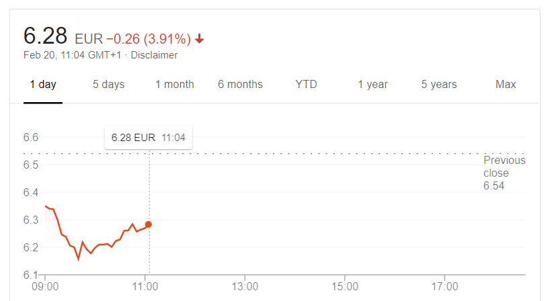The width and height of the screenshot is (552, 301).
Task: Open the 1 month chart range
Action: click(x=175, y=85)
